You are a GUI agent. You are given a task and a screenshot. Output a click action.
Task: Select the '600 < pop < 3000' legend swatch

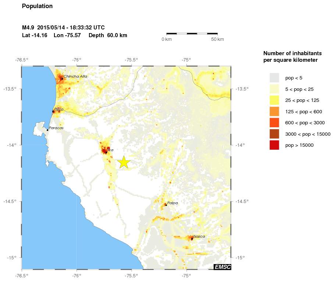pos(274,122)
